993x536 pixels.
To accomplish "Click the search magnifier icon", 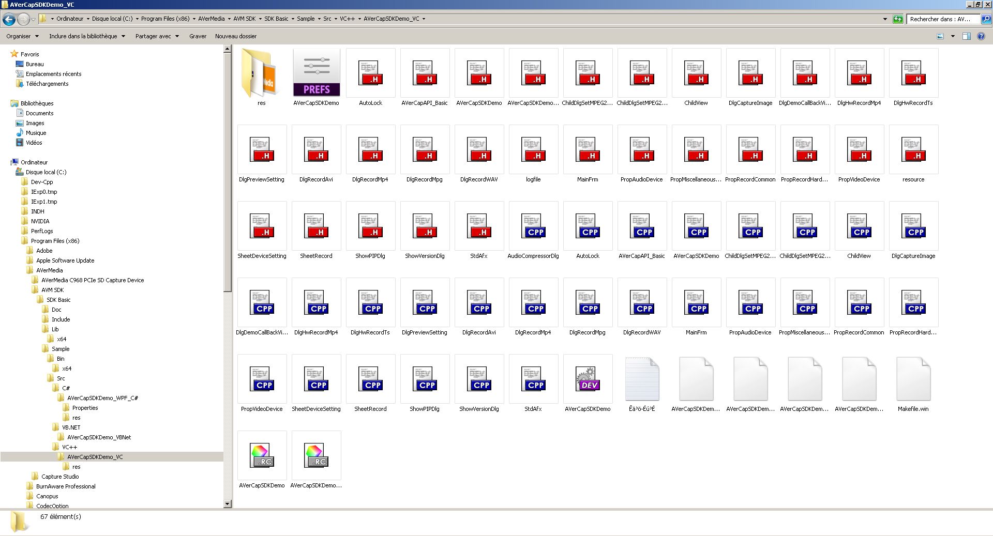I will click(986, 19).
